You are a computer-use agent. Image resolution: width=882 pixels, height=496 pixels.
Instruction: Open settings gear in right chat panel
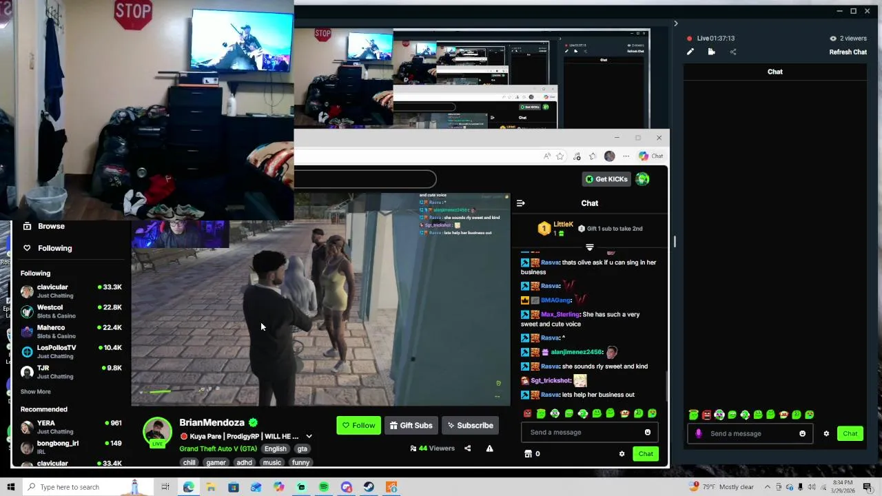(826, 433)
